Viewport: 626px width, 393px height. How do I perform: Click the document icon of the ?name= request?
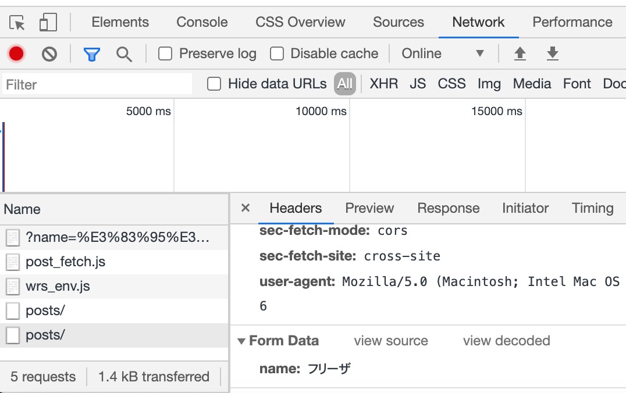tap(13, 238)
